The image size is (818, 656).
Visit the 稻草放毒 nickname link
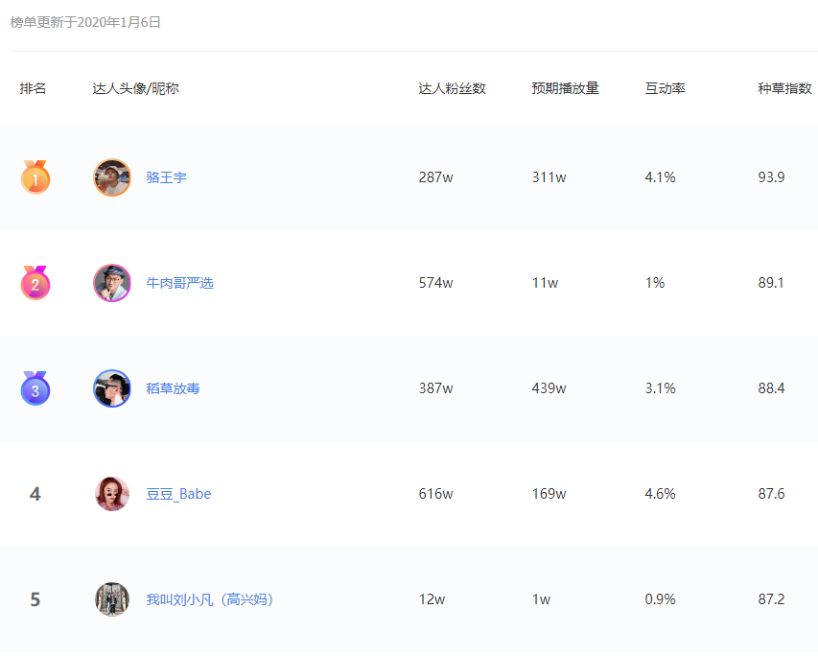point(174,388)
